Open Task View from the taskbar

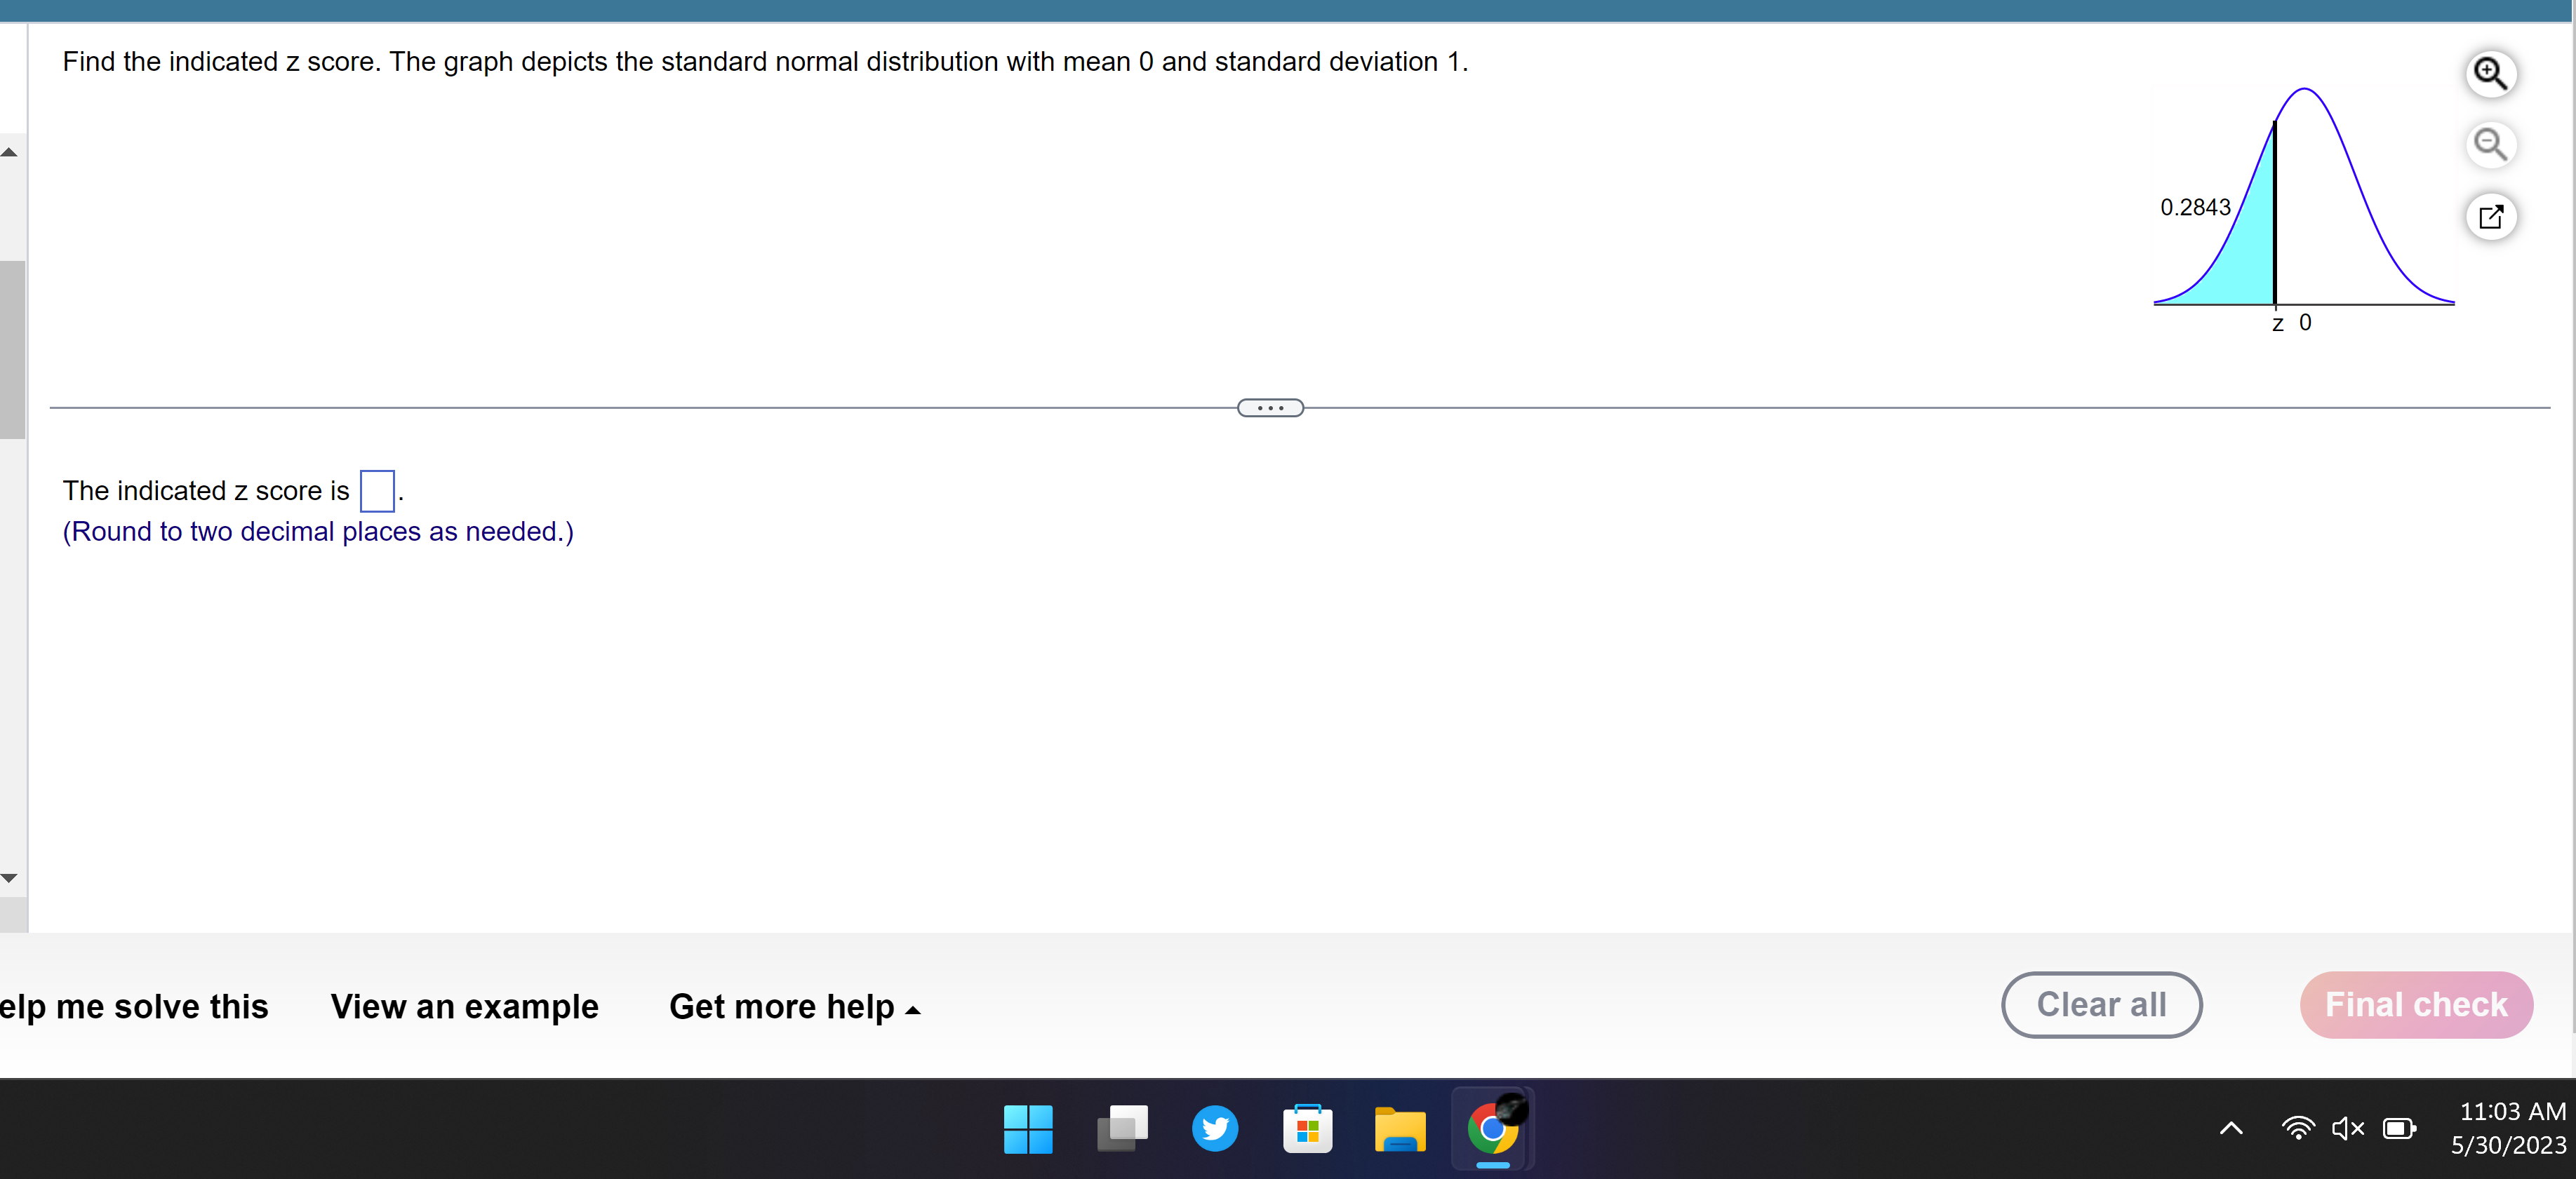point(1122,1129)
